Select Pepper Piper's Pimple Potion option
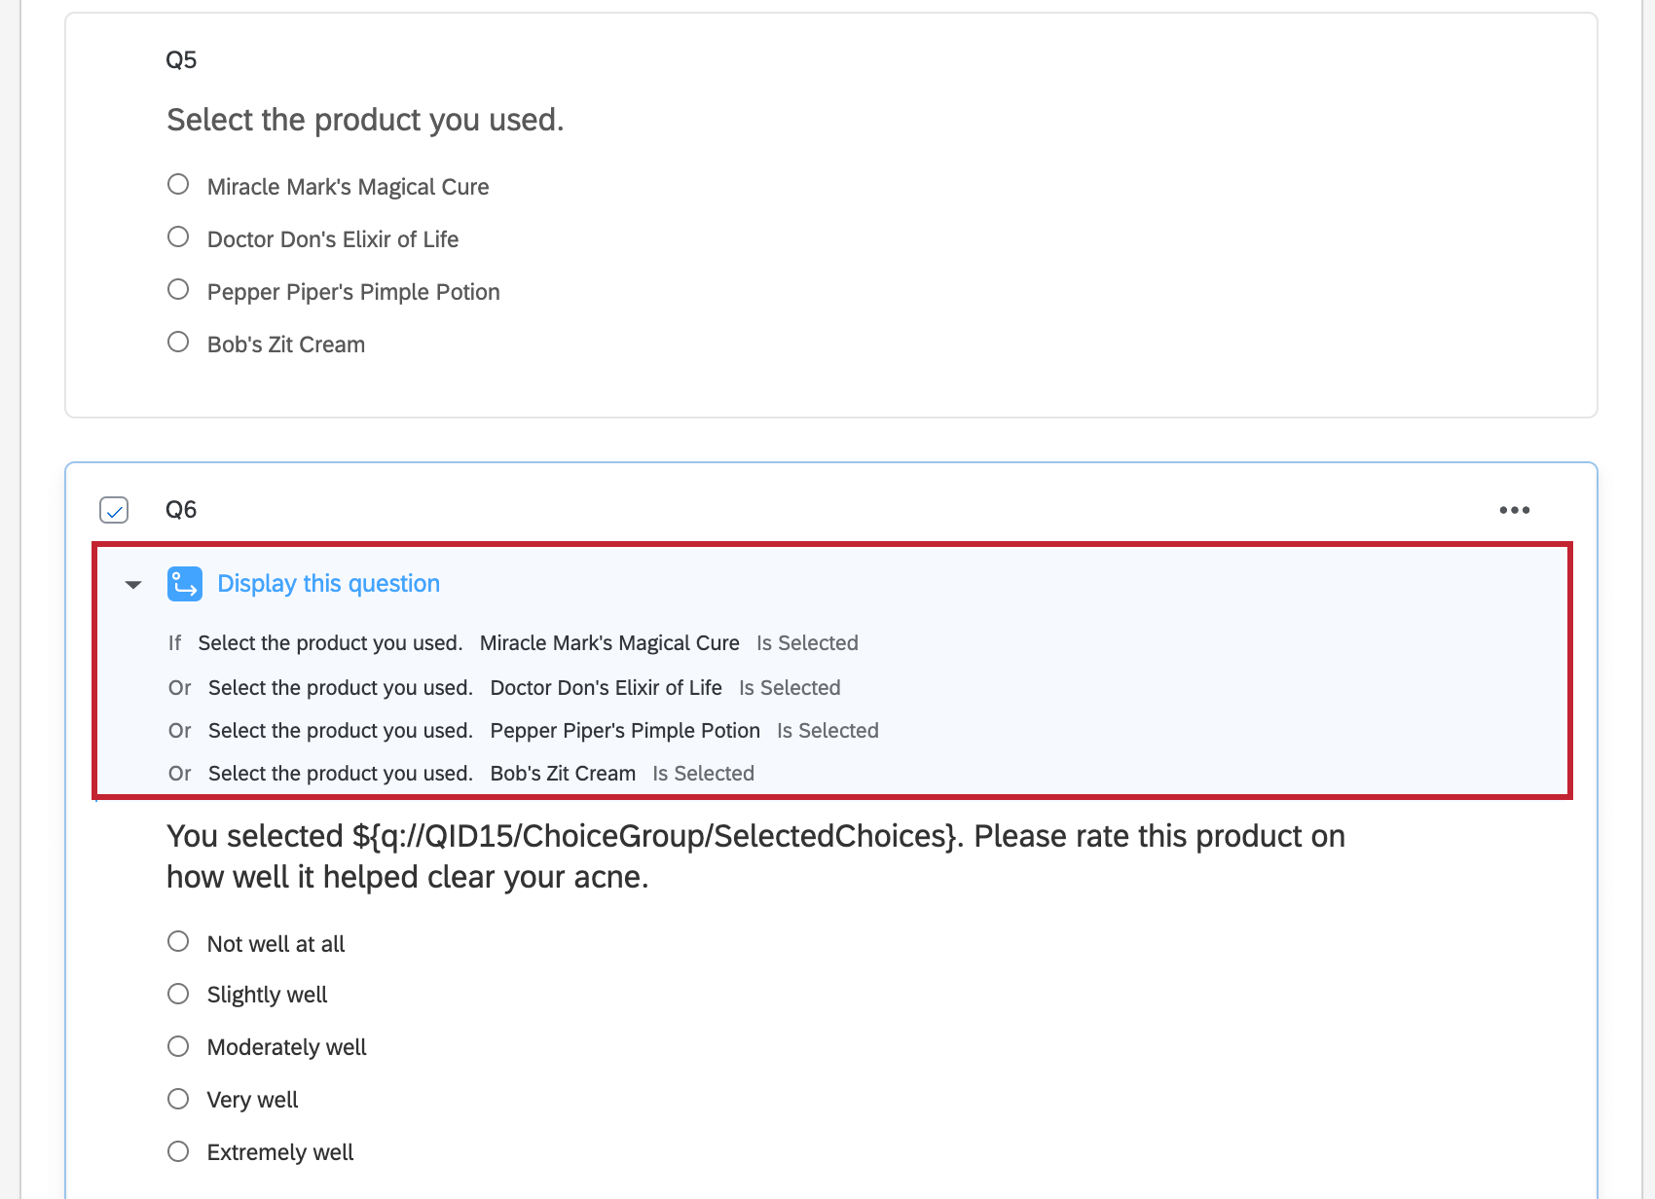The image size is (1655, 1199). (178, 288)
